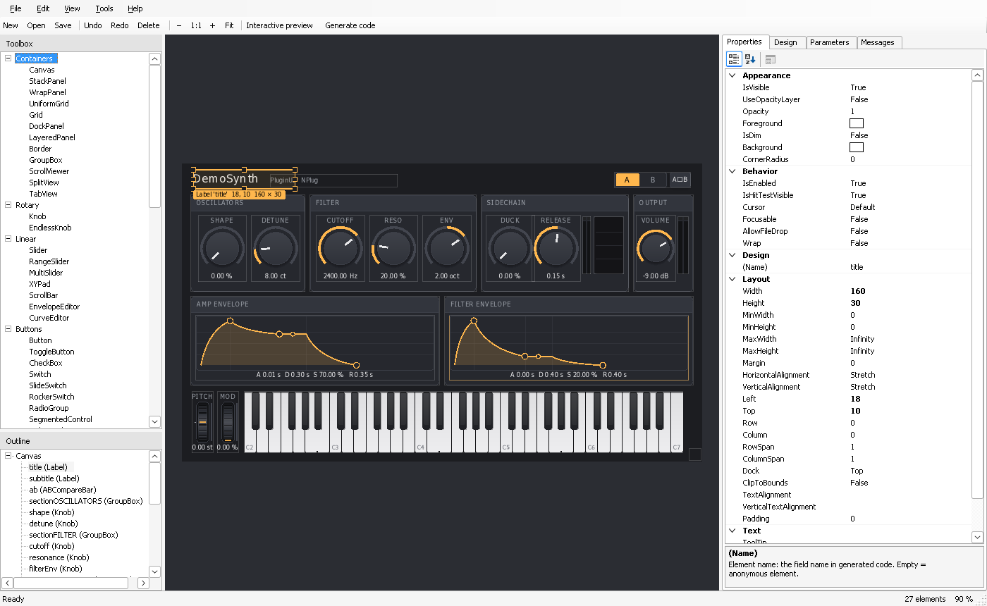
Task: Click the RELEASE knob in Sidechain
Action: click(x=556, y=247)
